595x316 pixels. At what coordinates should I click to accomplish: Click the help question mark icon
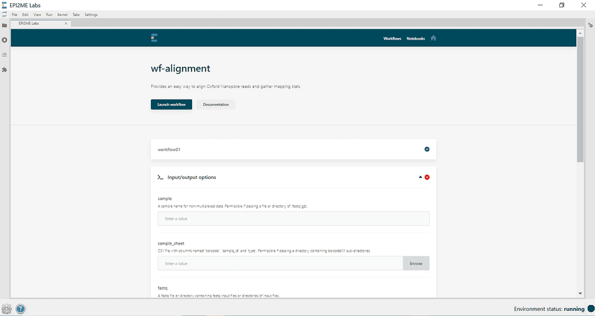click(x=20, y=309)
